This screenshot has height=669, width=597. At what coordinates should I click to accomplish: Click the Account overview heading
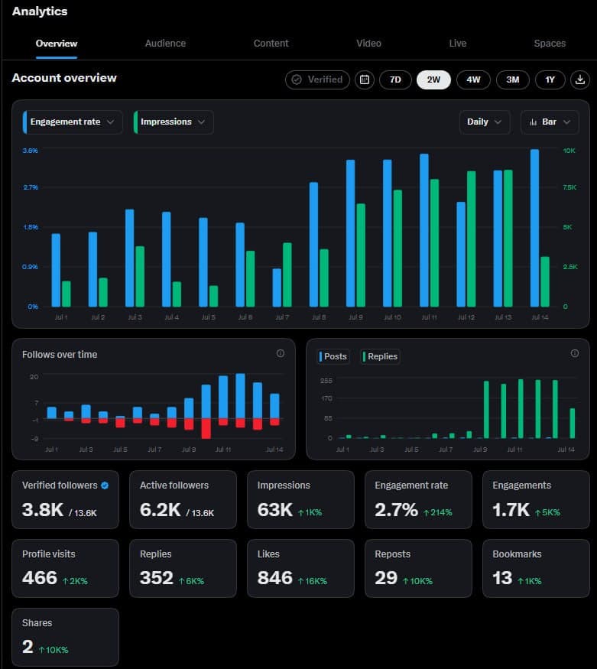pos(64,78)
